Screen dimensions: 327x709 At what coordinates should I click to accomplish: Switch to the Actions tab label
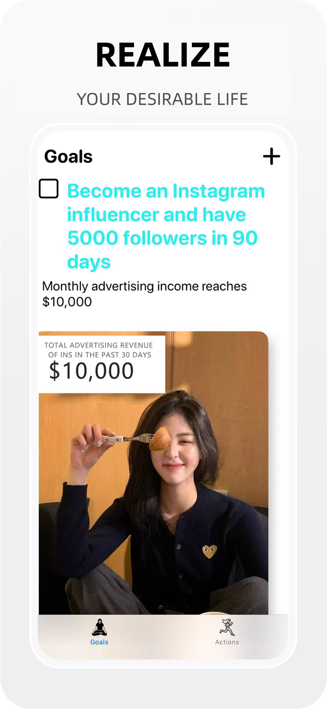[x=227, y=642]
